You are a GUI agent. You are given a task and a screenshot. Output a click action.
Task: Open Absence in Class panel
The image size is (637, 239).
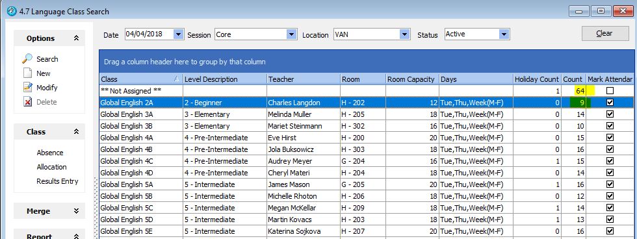click(50, 153)
